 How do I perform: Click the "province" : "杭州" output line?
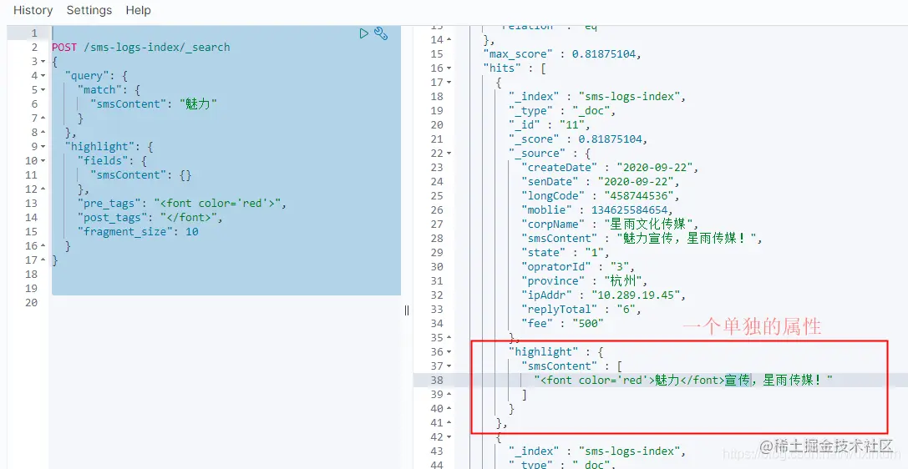tap(585, 281)
